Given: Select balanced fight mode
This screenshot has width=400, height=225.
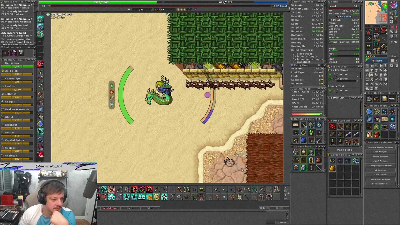Looking at the screenshot, I should click(x=392, y=32).
